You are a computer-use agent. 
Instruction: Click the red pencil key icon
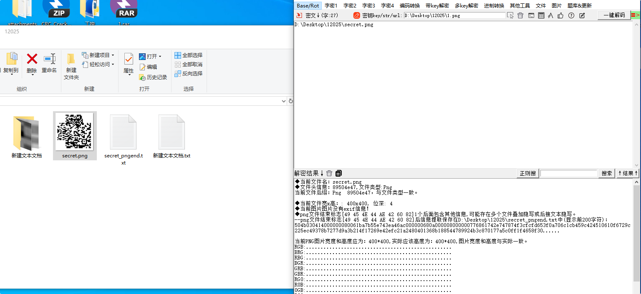coord(356,15)
